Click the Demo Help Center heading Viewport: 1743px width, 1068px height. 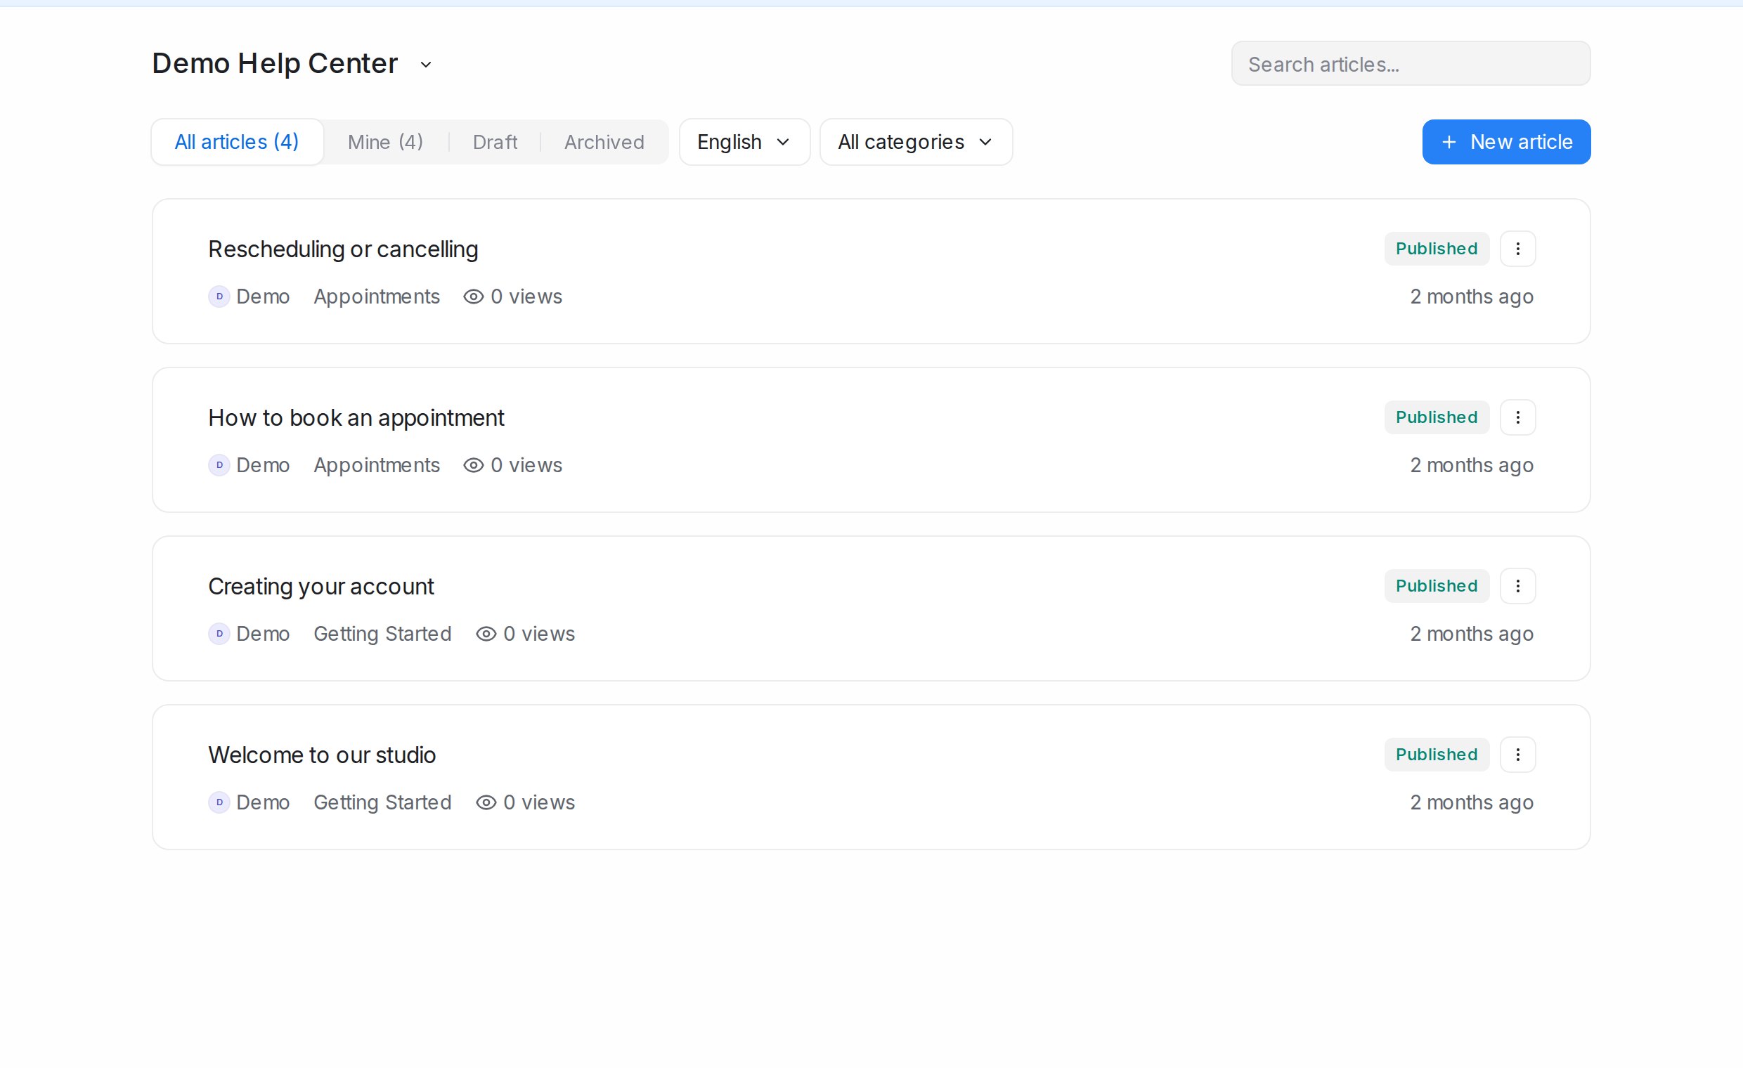tap(275, 64)
